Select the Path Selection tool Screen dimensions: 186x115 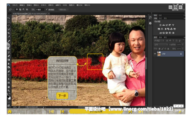click(9, 79)
